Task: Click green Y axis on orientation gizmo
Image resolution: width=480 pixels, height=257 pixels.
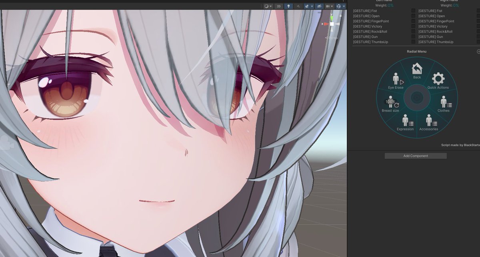Action: point(332,18)
